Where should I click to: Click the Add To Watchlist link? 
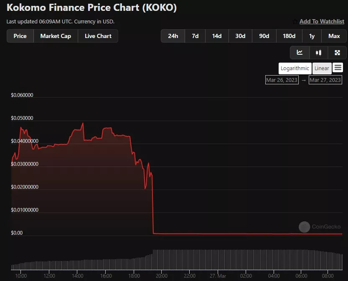(x=322, y=22)
